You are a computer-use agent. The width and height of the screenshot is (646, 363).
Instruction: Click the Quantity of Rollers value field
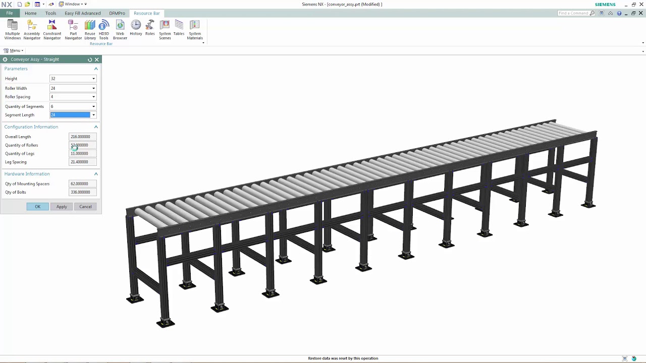pyautogui.click(x=82, y=145)
